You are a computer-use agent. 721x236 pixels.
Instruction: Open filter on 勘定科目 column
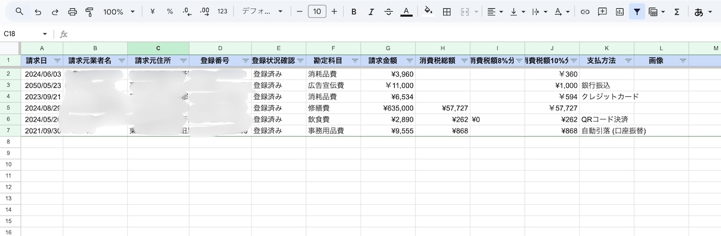tap(355, 61)
